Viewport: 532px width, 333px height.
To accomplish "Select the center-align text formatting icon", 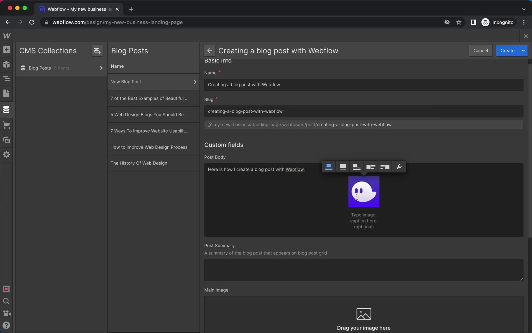I will coord(342,167).
